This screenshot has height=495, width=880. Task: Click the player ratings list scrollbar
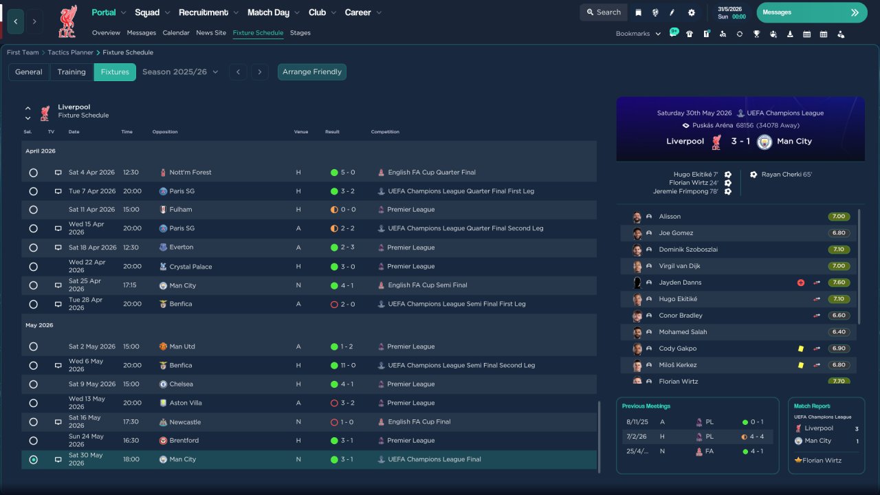coord(859,266)
